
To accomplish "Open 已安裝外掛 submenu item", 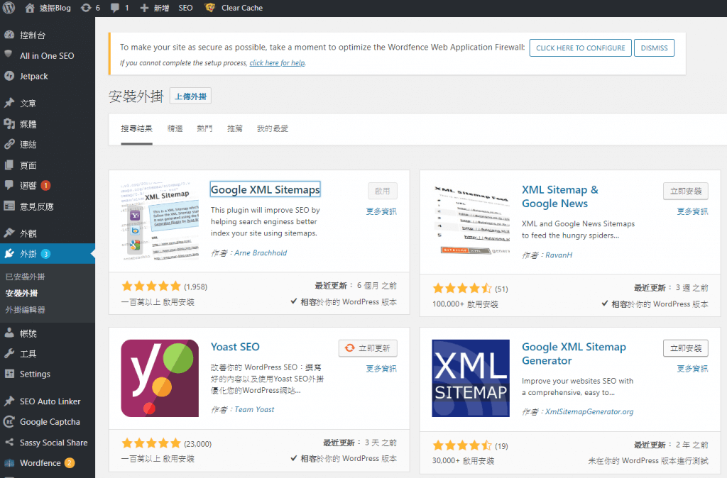I will pos(25,277).
